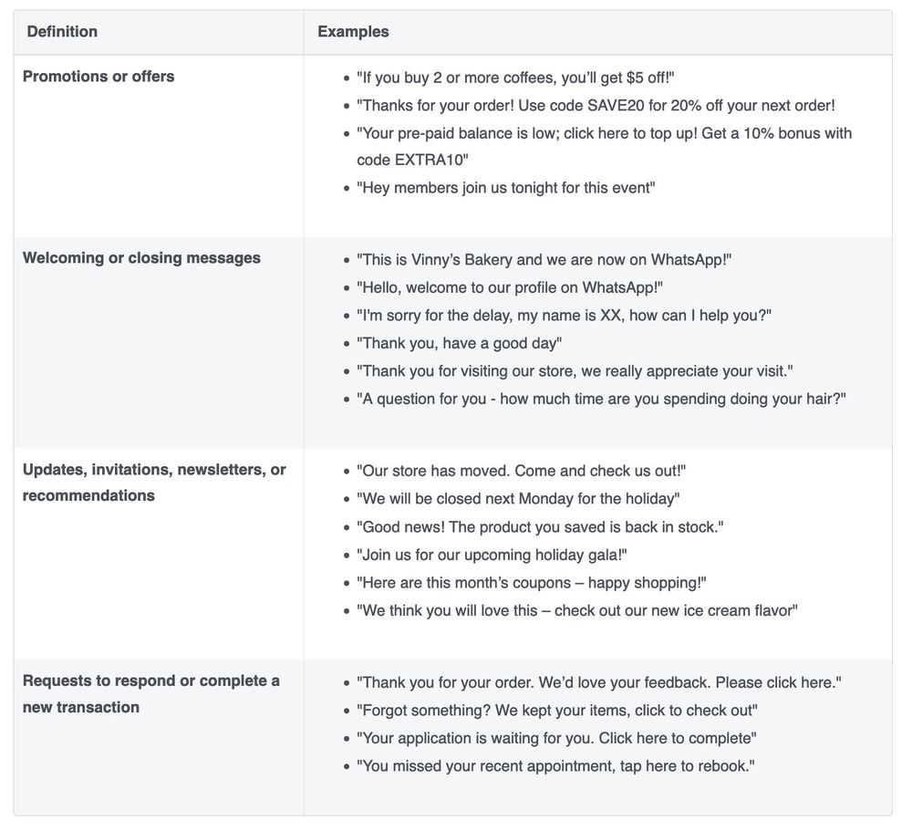Click 'Forgot something?' checkout example
The image size is (912, 831).
pyautogui.click(x=556, y=710)
